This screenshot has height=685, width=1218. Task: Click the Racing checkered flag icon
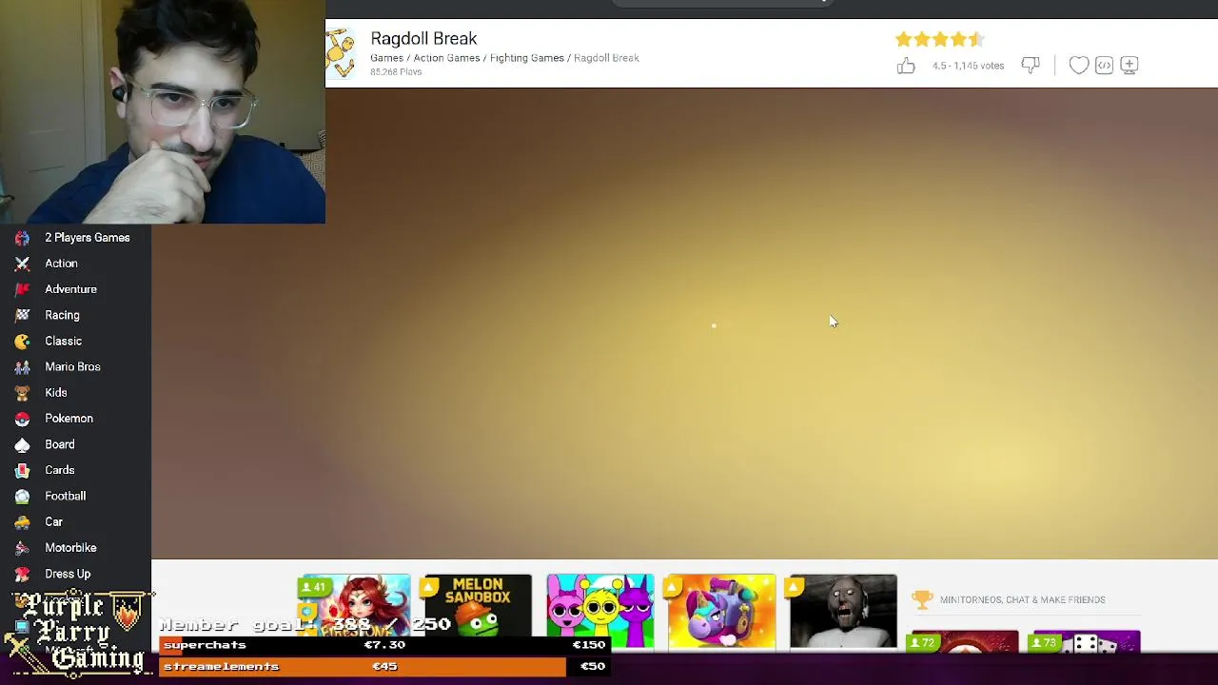tap(22, 315)
